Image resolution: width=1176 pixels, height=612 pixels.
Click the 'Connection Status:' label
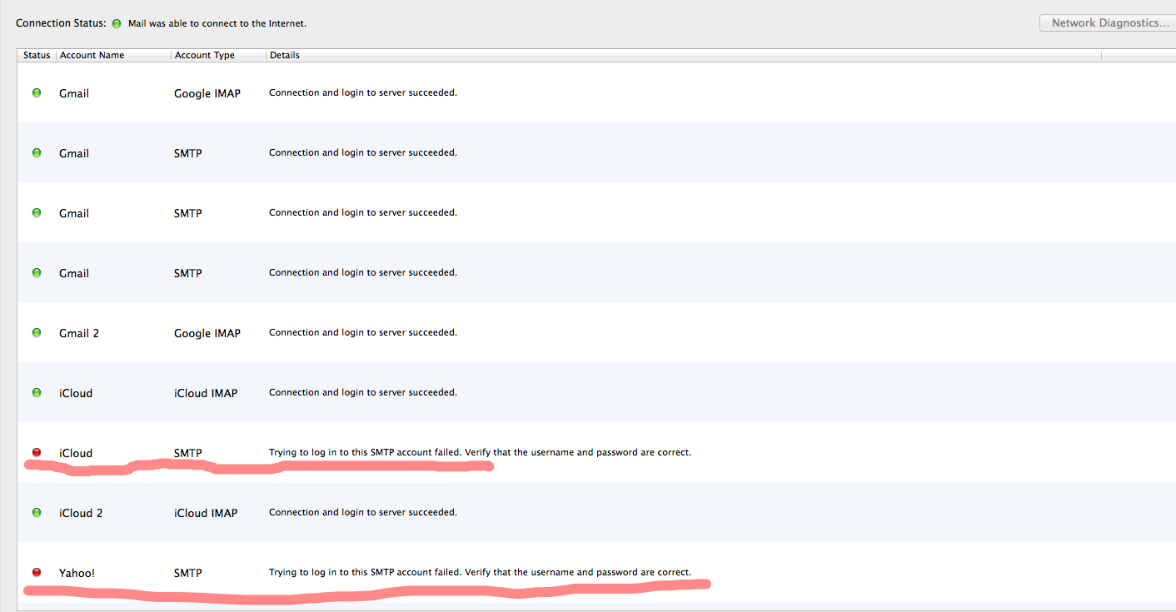tap(61, 23)
